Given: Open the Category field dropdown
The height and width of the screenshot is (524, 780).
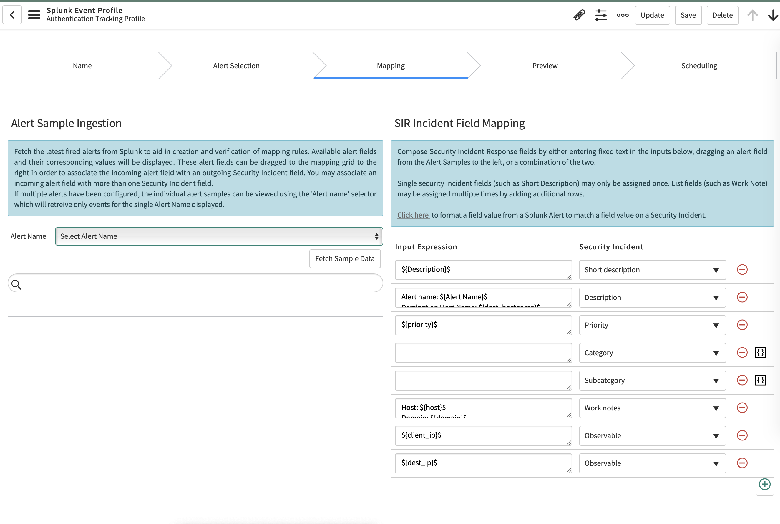Looking at the screenshot, I should [x=652, y=353].
